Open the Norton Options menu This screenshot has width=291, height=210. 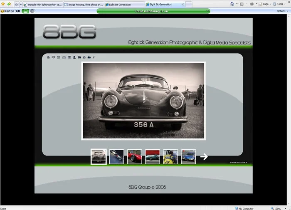(282, 11)
